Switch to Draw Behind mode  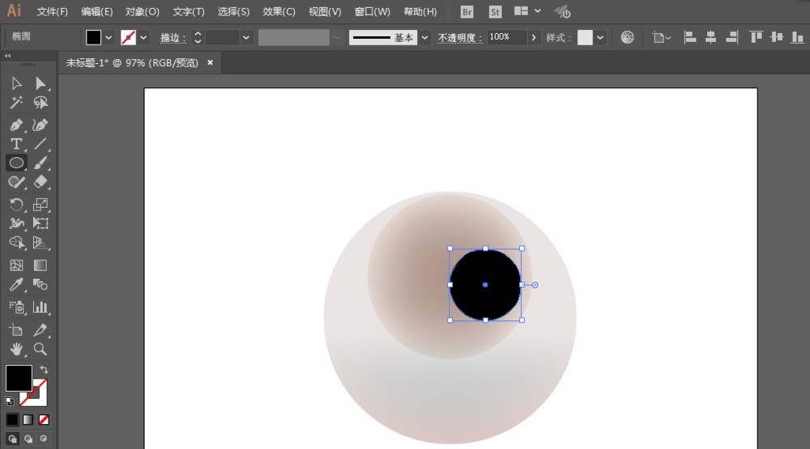tap(28, 438)
